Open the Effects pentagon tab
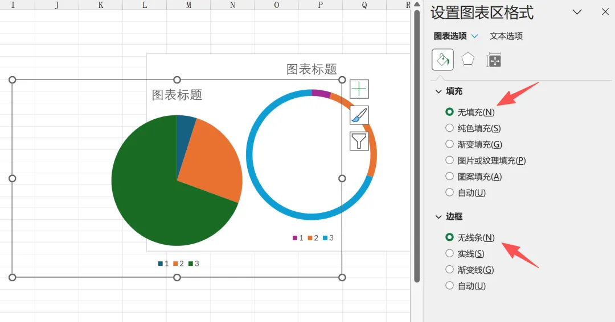 click(468, 60)
